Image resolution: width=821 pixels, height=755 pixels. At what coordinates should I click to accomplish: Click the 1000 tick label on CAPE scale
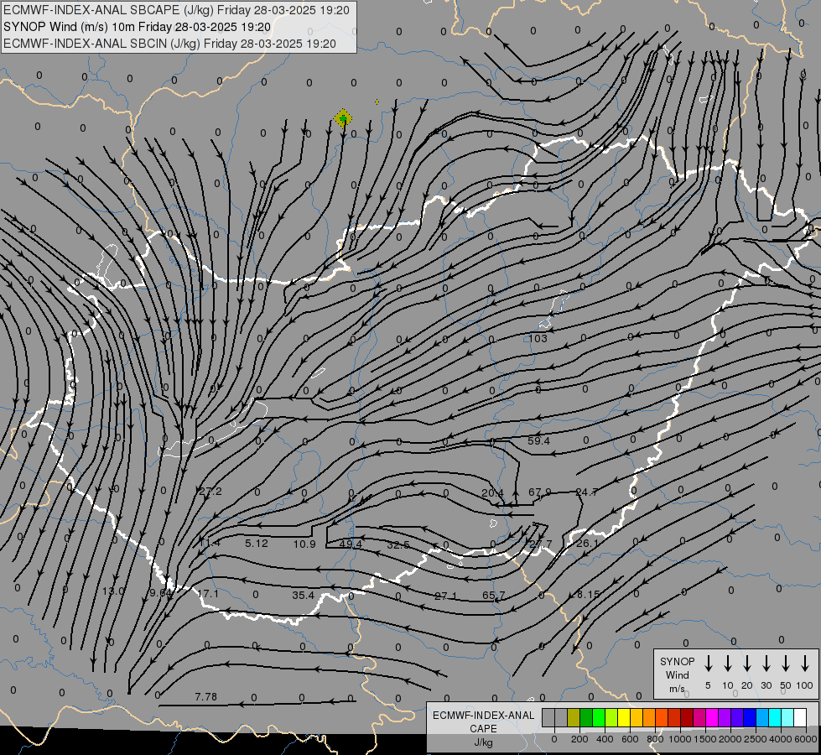(680, 739)
